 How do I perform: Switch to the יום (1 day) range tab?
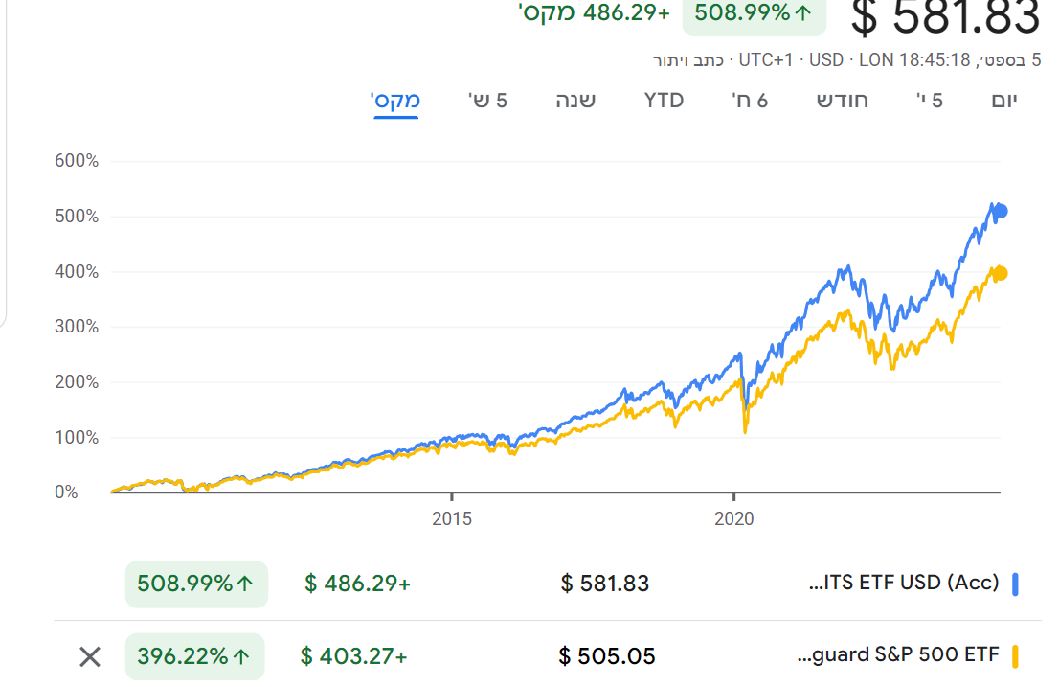coord(1003,100)
